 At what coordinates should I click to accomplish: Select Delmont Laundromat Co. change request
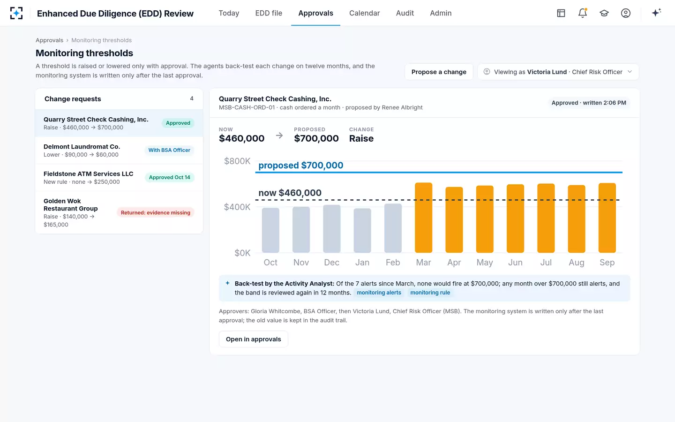click(x=119, y=151)
